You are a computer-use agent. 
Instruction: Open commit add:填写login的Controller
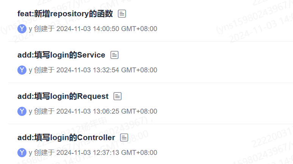tap(66, 138)
